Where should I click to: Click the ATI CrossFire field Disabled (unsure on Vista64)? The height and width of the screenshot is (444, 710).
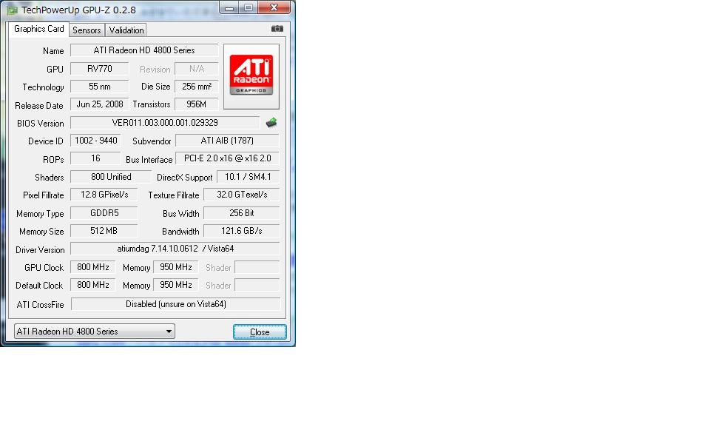coord(176,304)
